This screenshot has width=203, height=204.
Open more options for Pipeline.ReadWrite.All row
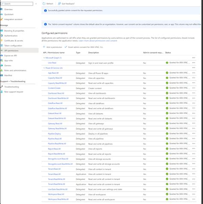pyautogui.click(x=194, y=144)
